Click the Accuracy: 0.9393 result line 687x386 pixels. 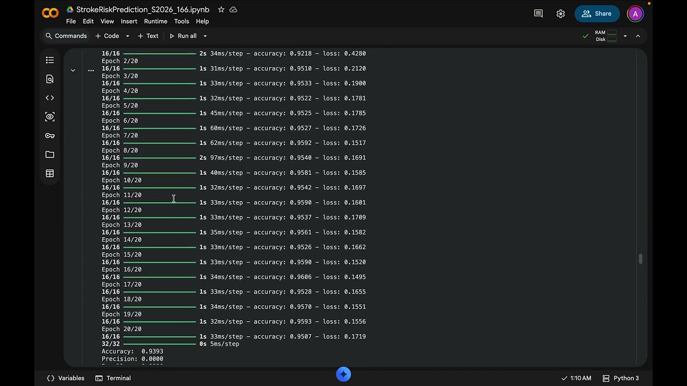[x=133, y=352]
